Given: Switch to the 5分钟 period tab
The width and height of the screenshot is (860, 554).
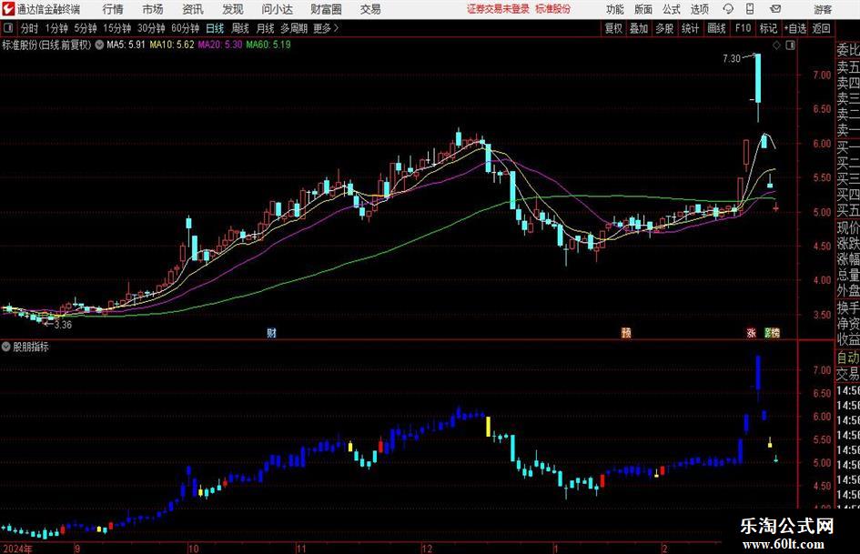Looking at the screenshot, I should [85, 28].
